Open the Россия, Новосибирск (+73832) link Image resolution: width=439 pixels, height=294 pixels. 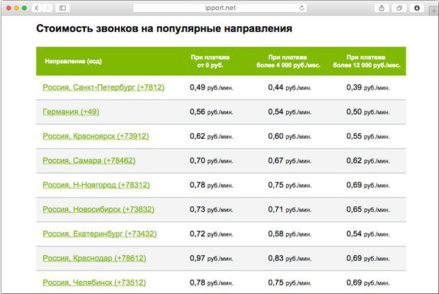pos(98,209)
